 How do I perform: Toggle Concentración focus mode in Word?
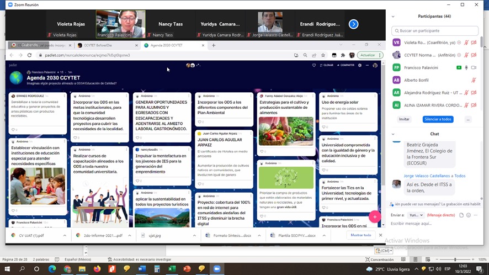point(380,260)
